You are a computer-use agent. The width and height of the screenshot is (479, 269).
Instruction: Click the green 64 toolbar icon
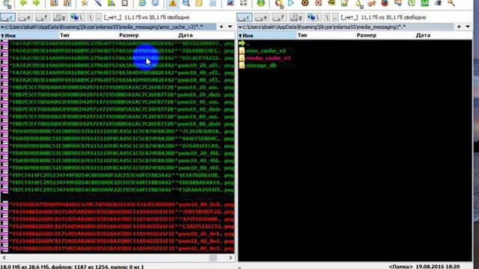pyautogui.click(x=424, y=3)
